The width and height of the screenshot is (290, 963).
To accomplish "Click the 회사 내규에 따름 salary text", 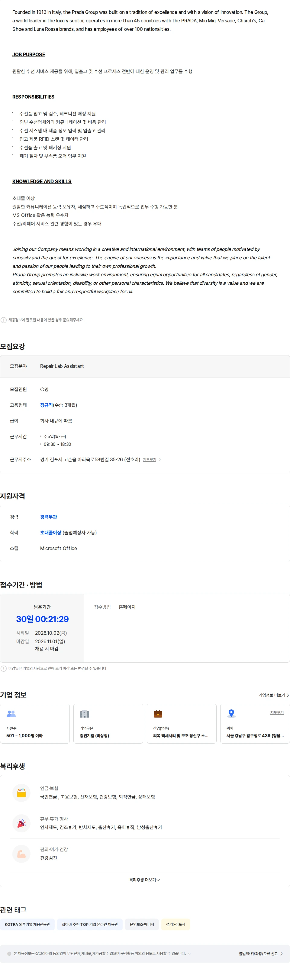I will (x=56, y=420).
